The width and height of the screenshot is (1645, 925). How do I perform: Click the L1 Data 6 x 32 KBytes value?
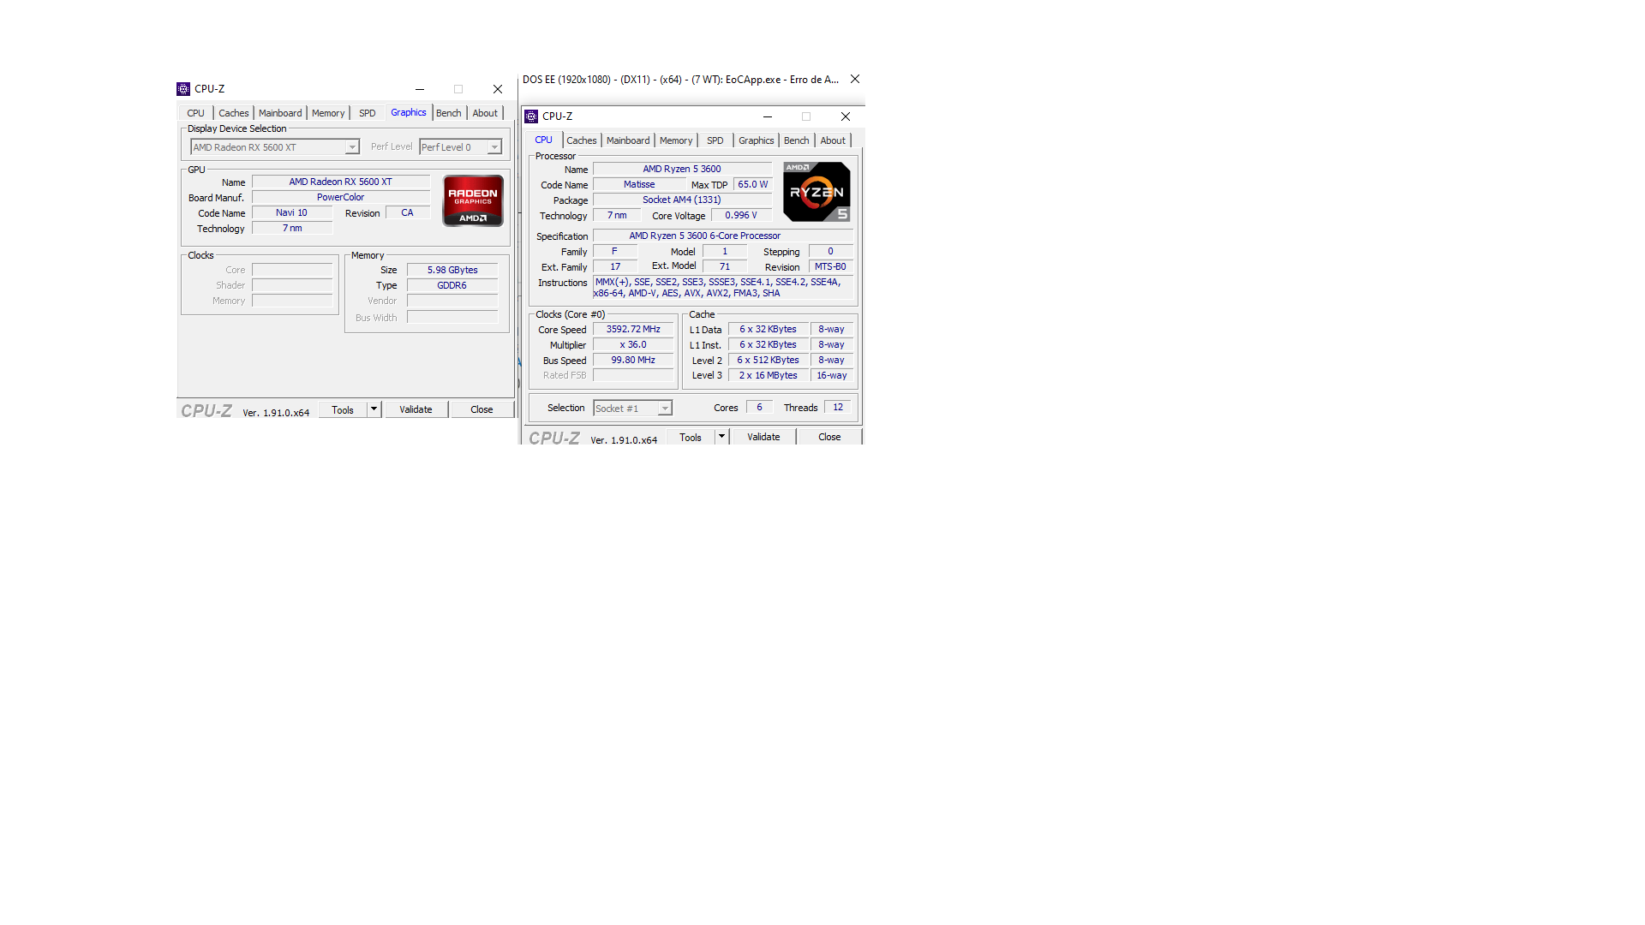pos(769,329)
